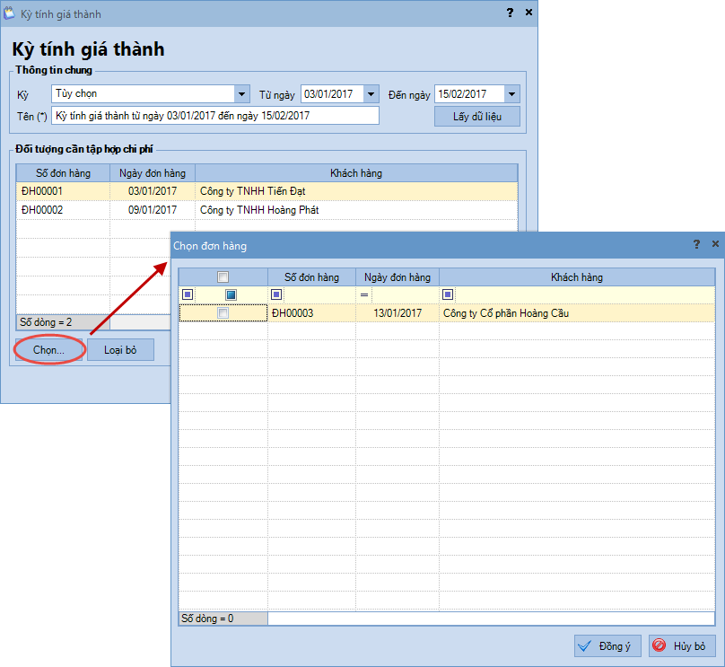
Task: Click equals filter operator in Ngày đơn hàng column
Action: point(364,294)
